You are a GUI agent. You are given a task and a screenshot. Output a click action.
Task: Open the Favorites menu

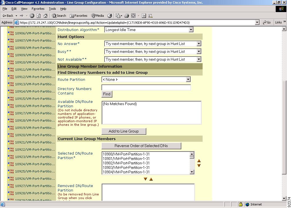[x=38, y=9]
